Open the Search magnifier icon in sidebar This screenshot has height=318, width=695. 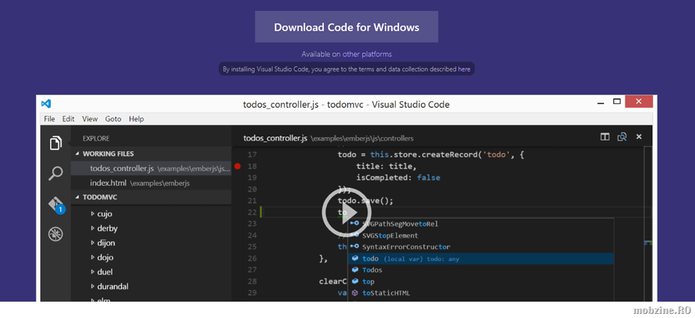[56, 174]
